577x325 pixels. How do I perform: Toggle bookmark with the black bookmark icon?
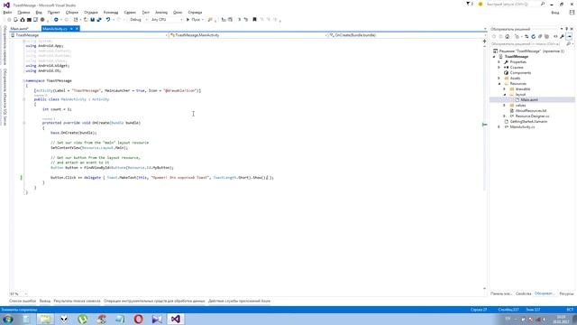coord(254,20)
